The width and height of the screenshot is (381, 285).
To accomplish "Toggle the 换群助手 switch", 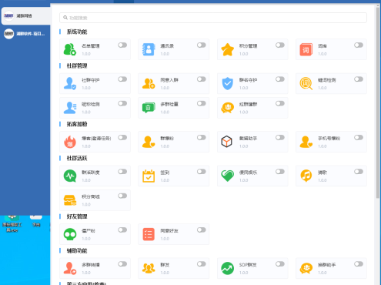I will click(359, 264).
